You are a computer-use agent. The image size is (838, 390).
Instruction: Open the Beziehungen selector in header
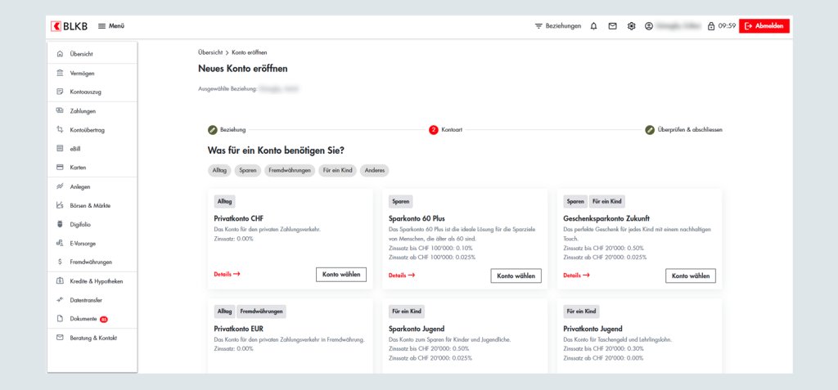click(x=557, y=26)
